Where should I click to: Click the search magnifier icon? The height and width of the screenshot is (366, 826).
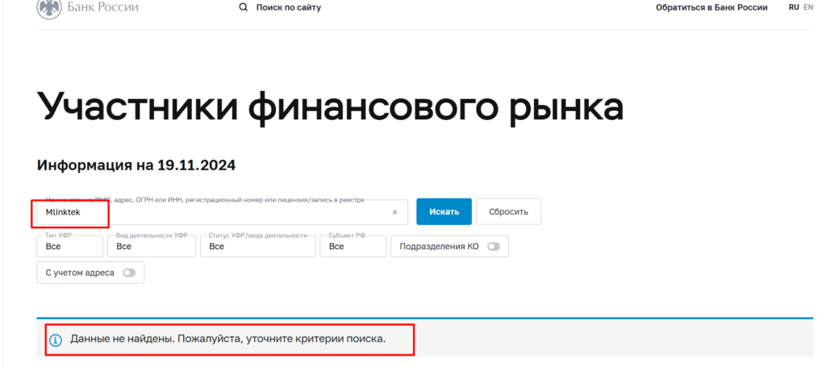[243, 7]
